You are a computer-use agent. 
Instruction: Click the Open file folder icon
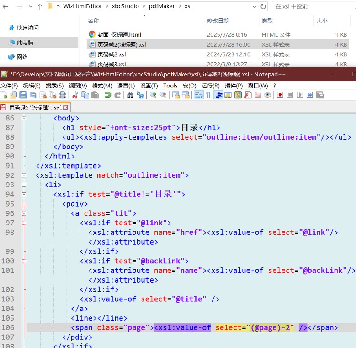click(x=13, y=95)
